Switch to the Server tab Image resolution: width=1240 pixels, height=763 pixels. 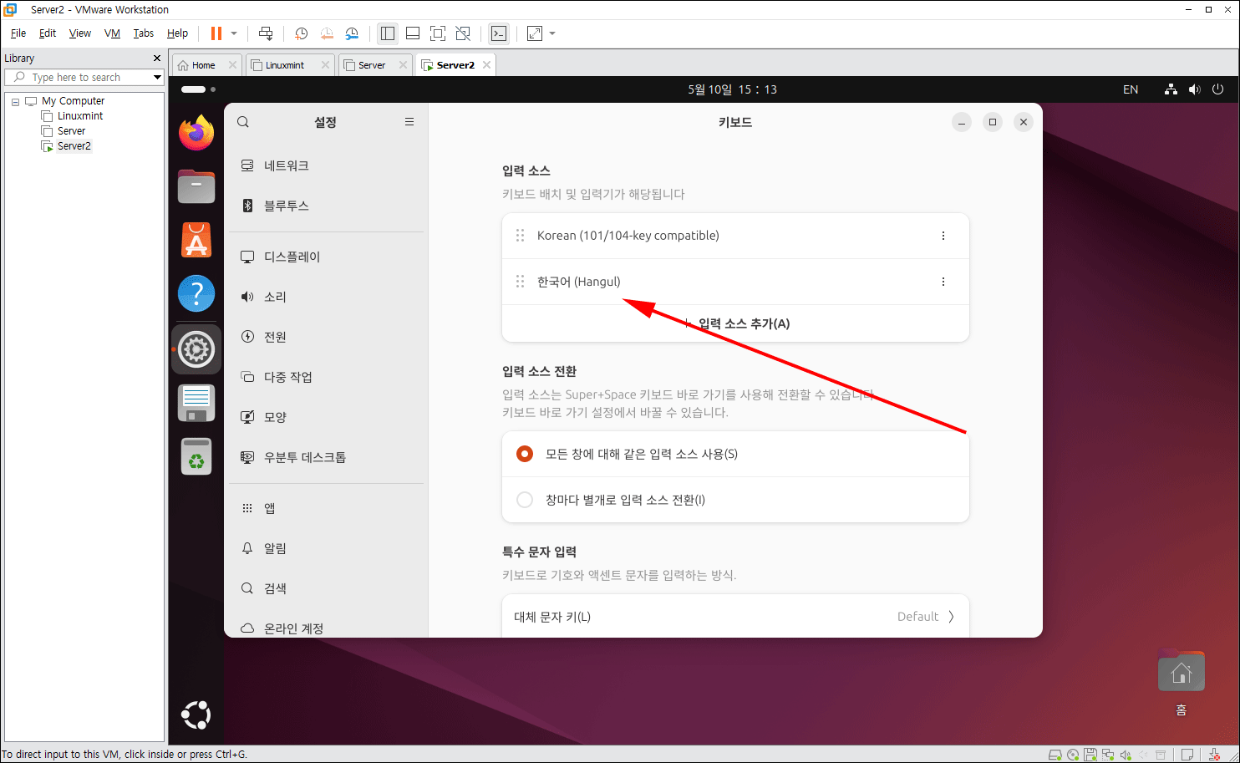point(372,65)
